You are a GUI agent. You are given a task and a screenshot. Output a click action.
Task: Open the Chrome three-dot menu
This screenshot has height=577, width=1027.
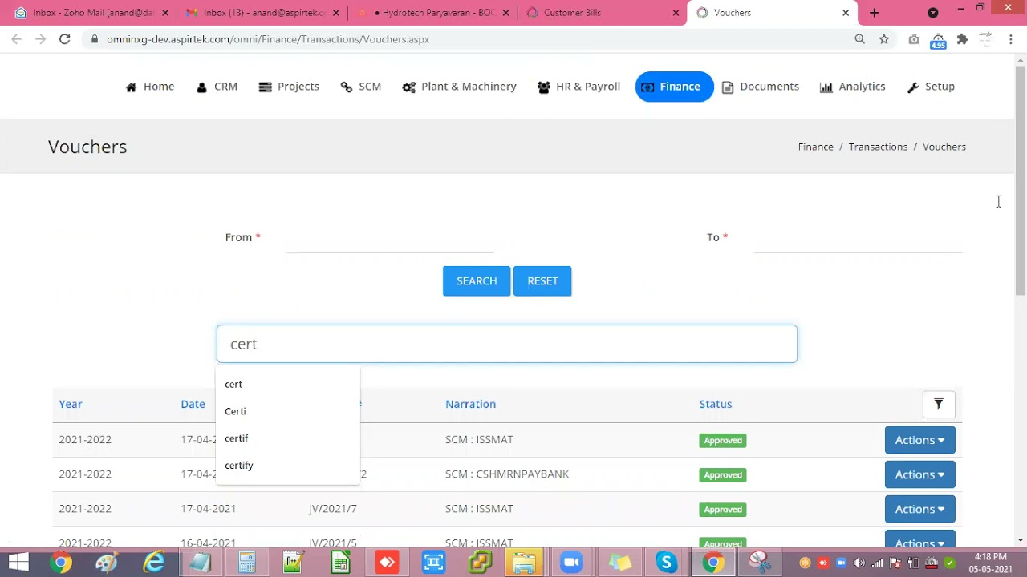(1011, 39)
